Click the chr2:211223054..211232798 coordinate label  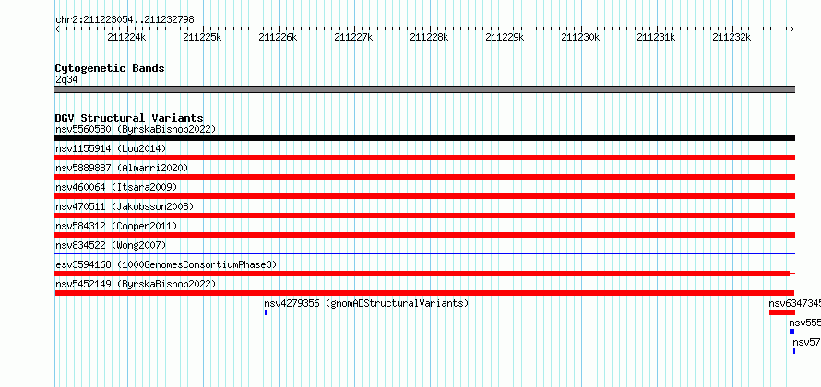pyautogui.click(x=125, y=19)
